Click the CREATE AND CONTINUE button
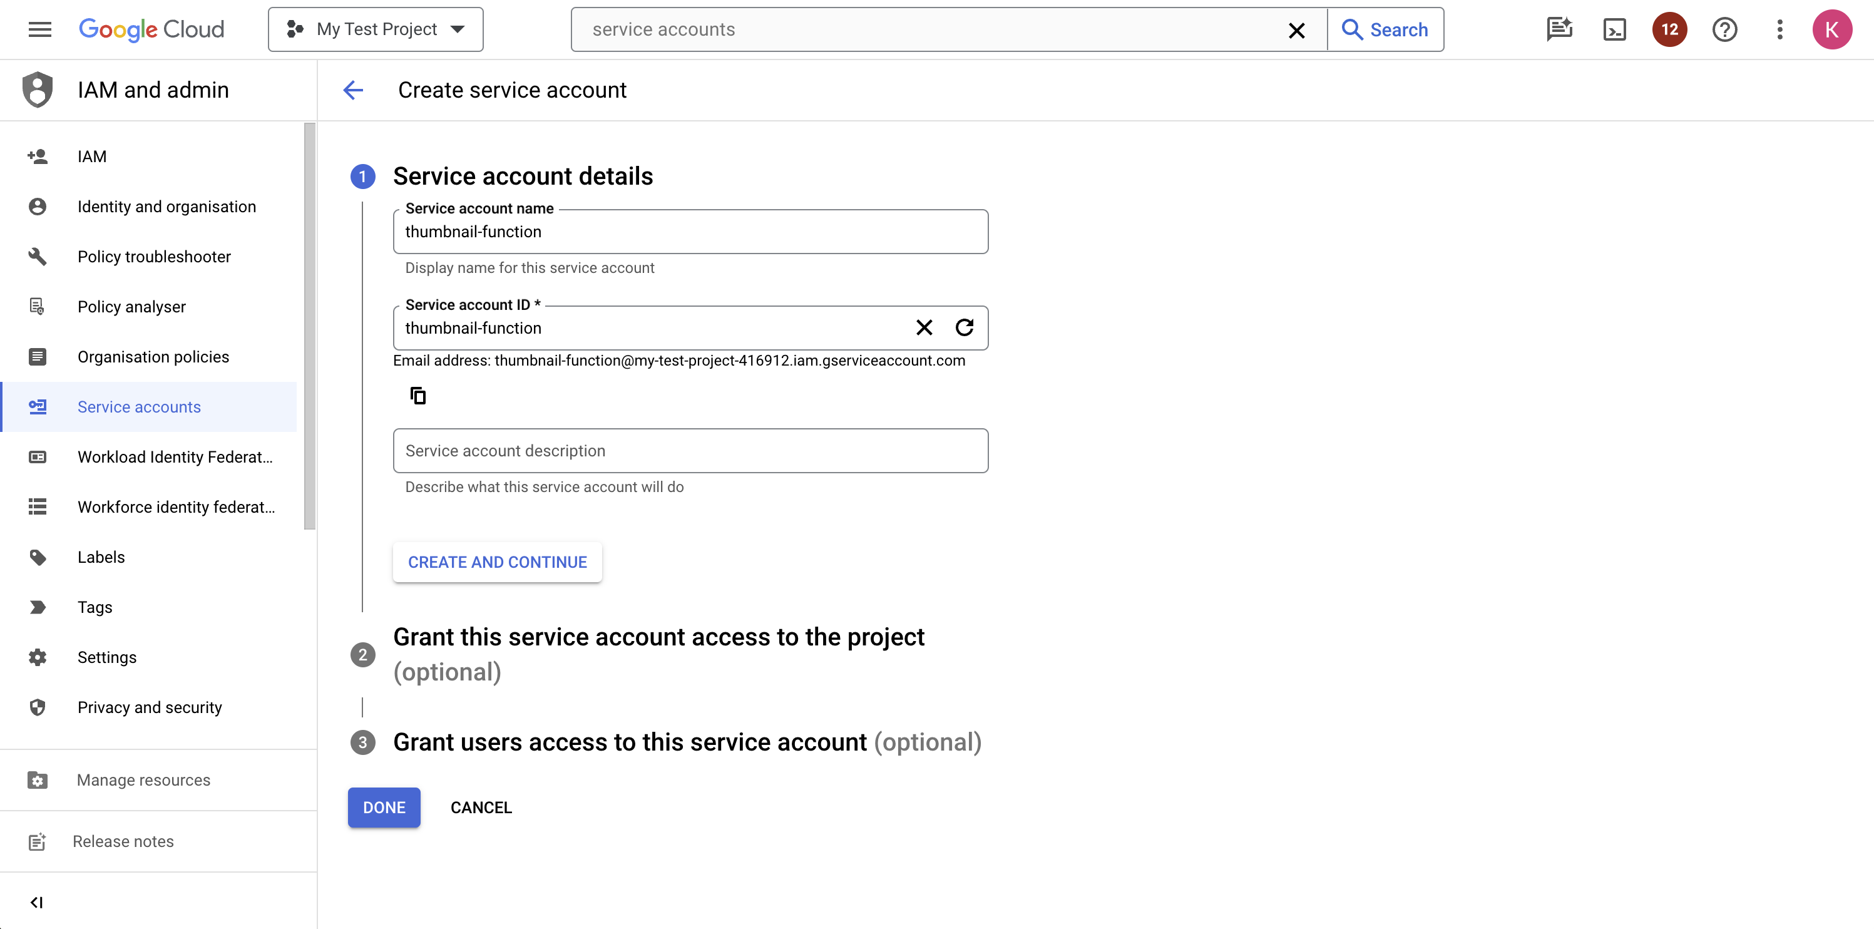The image size is (1874, 929). point(497,562)
